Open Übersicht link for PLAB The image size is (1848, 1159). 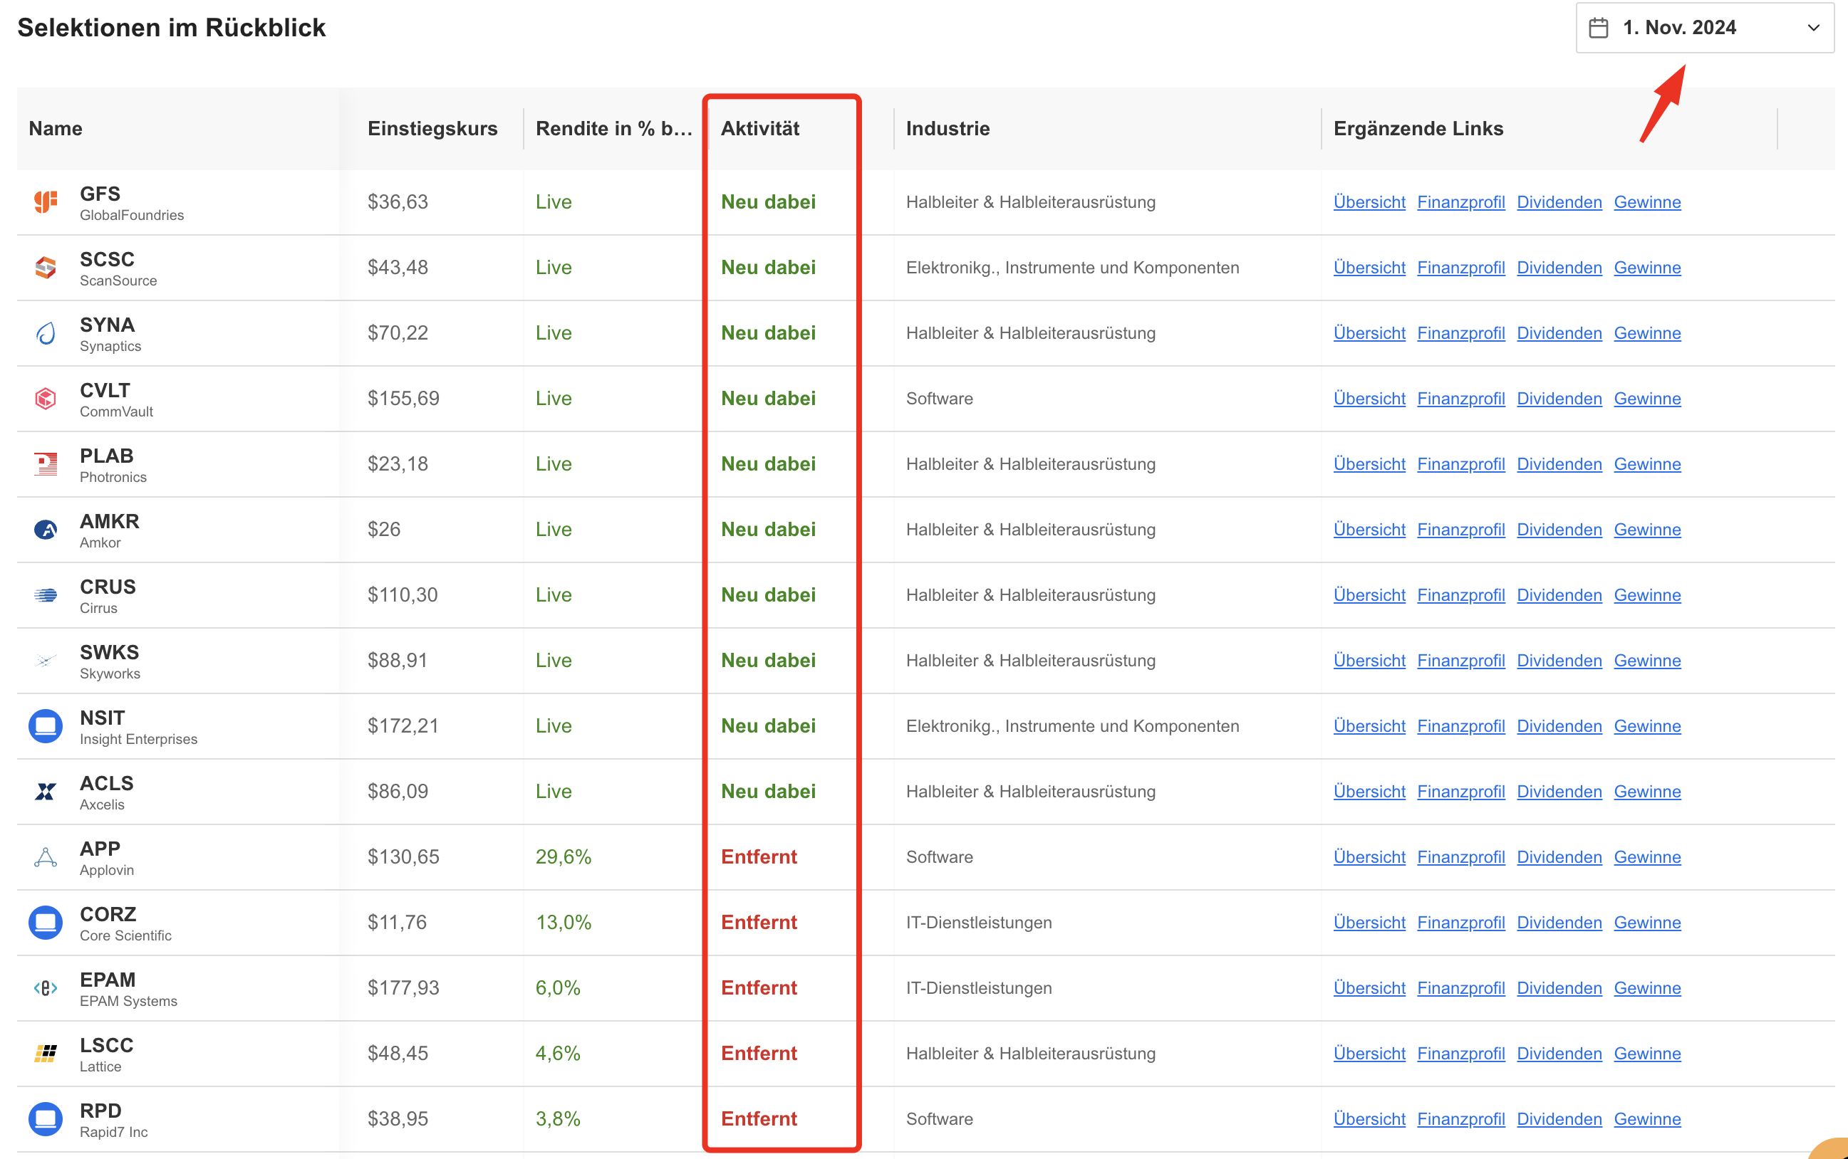[x=1369, y=464]
